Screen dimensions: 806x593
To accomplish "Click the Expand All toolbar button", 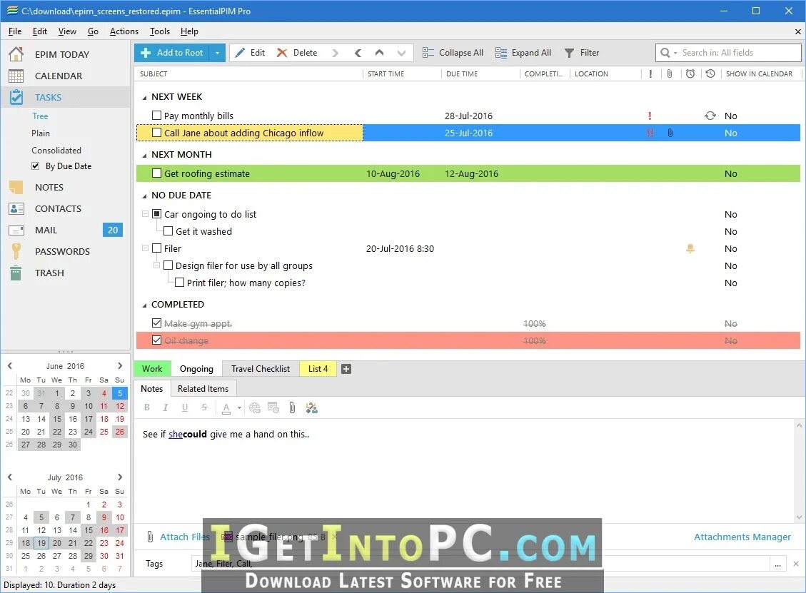I will (x=523, y=52).
